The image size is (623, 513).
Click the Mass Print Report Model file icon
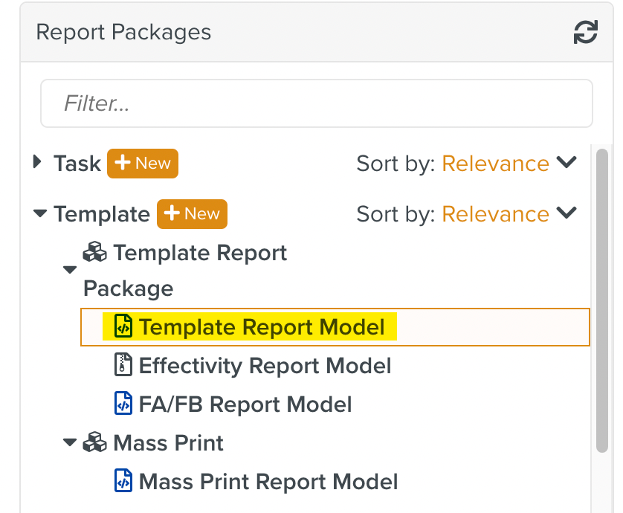(123, 482)
